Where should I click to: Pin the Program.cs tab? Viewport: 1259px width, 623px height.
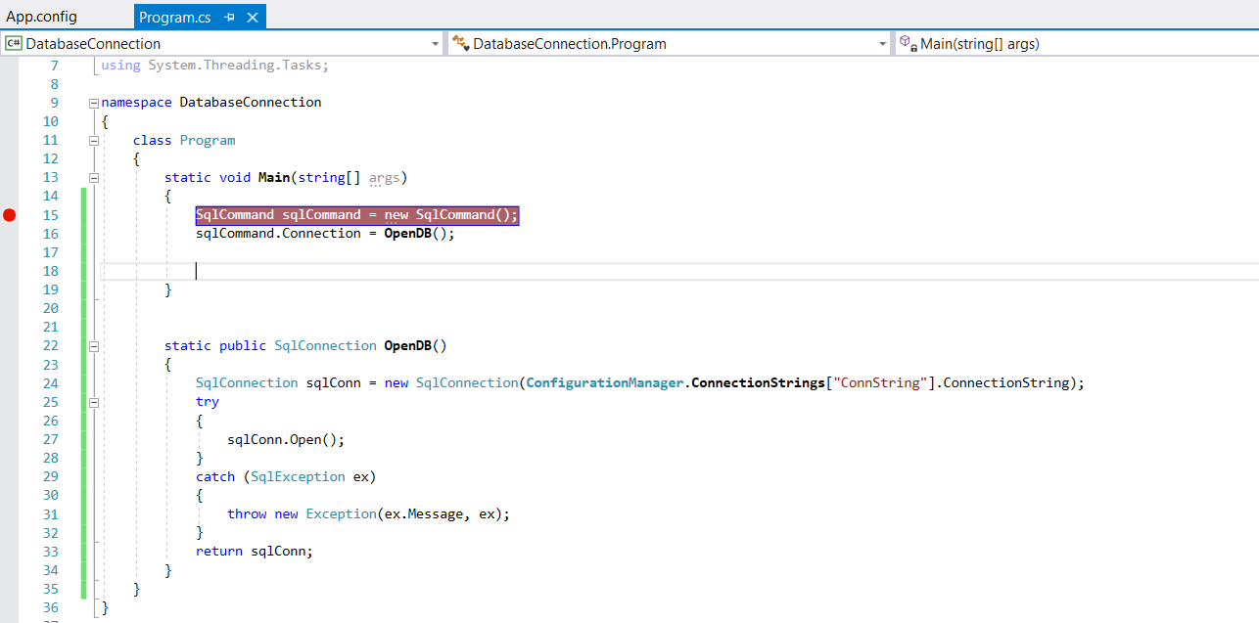[x=230, y=18]
